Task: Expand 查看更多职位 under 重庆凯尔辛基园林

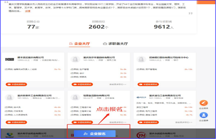Action: [118, 84]
